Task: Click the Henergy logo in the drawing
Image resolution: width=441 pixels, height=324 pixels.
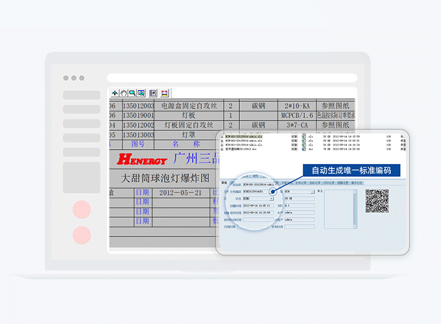Action: (141, 159)
